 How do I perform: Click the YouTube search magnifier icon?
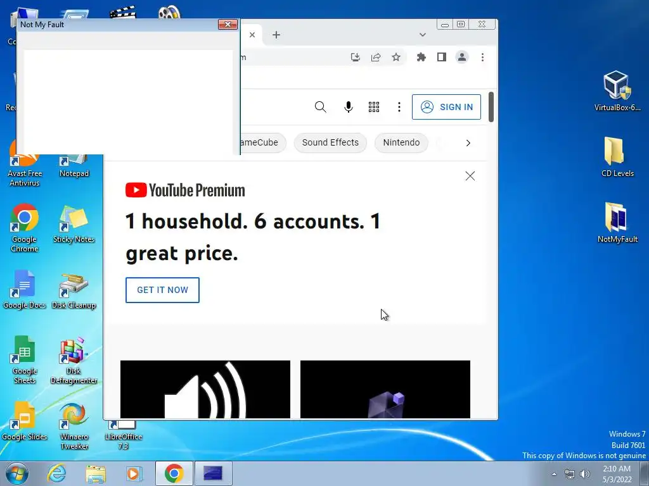click(x=320, y=107)
